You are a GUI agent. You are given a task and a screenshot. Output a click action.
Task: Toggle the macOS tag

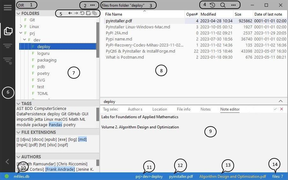click(x=61, y=119)
